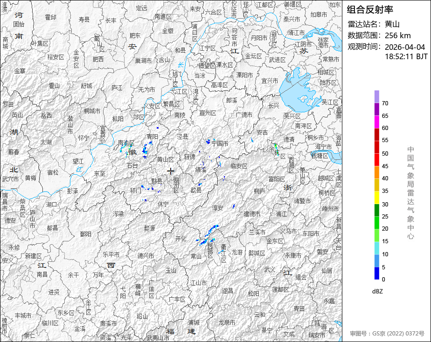Pick the orange 40–45 dBZ legend swatch
Image resolution: width=431 pixels, height=342 pixels.
pos(376,172)
